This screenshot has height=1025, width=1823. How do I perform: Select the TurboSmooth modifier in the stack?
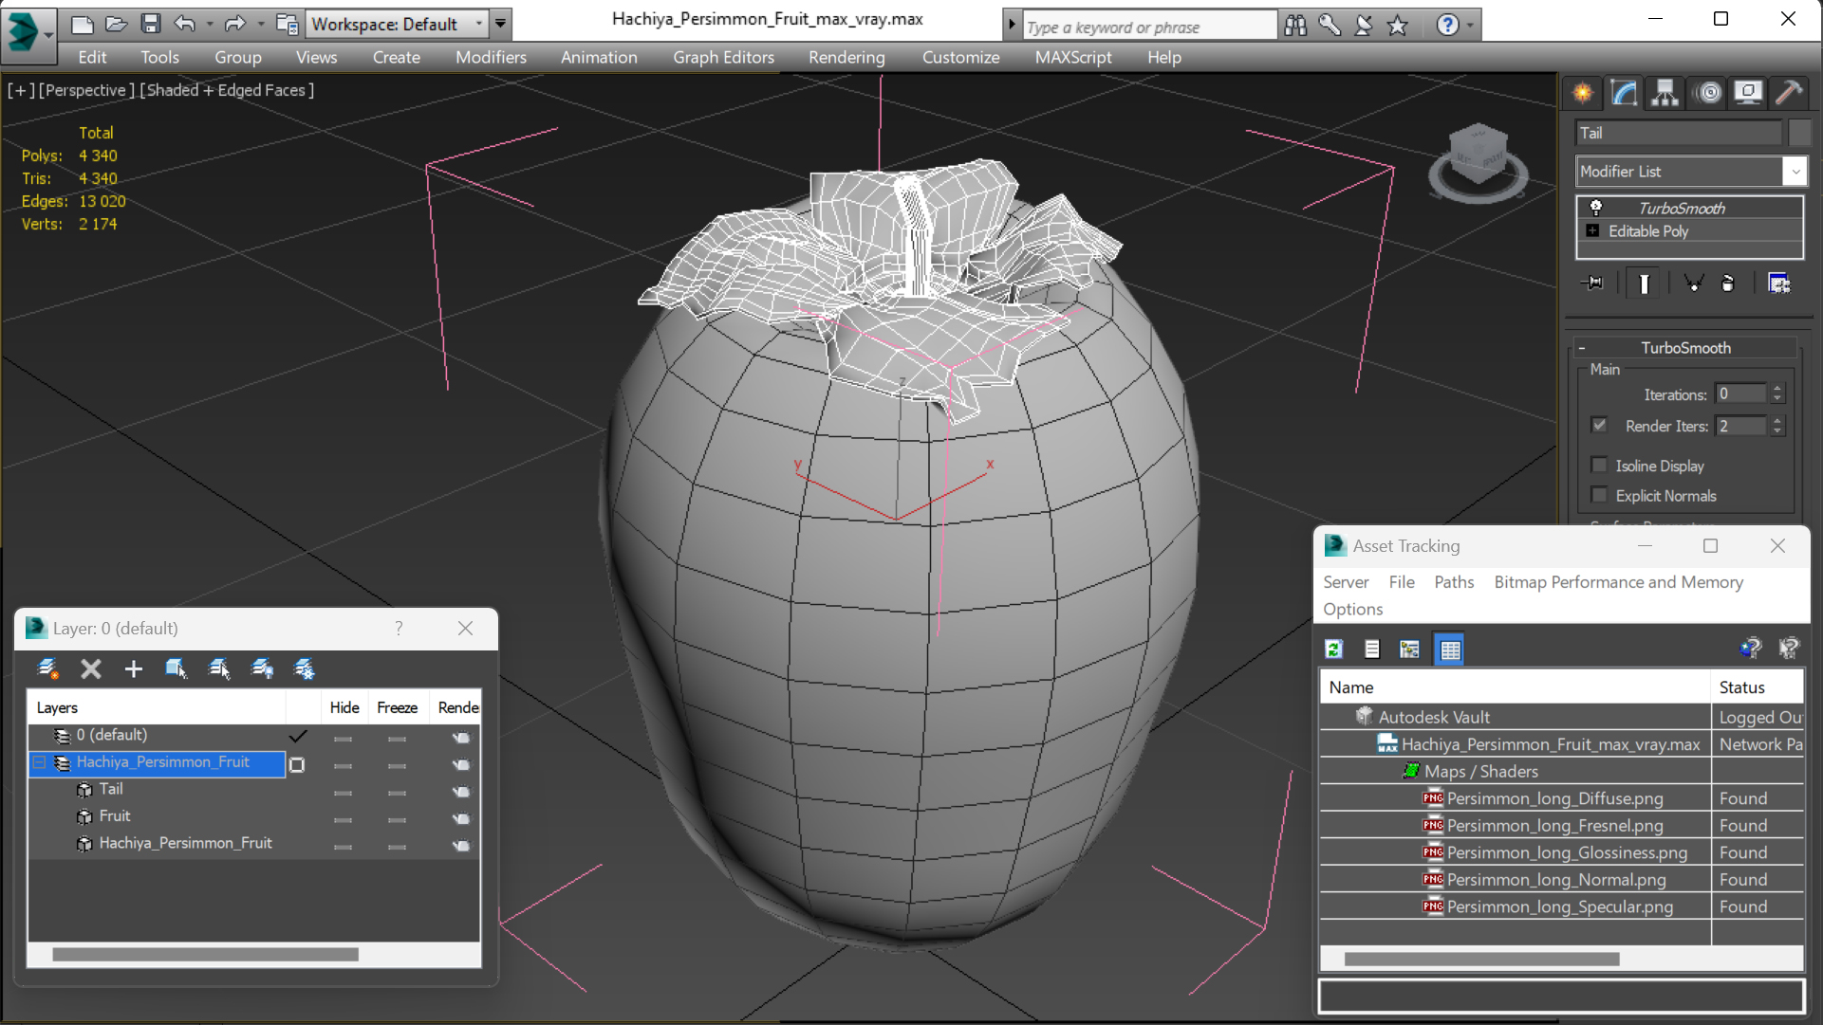pos(1681,209)
